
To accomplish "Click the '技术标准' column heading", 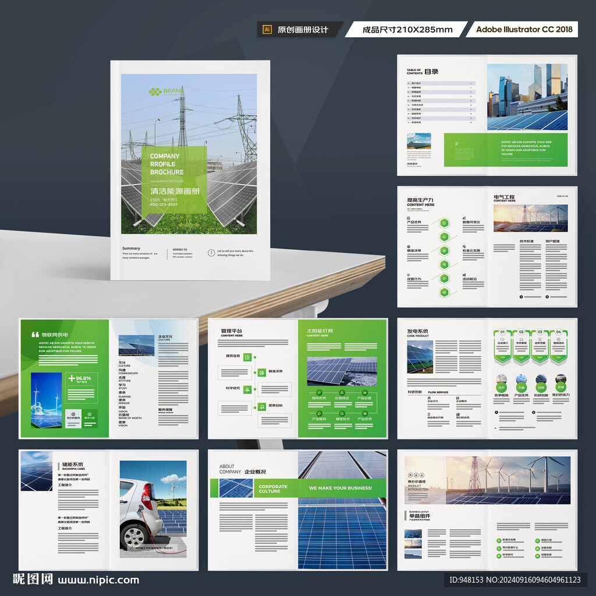I will tap(526, 242).
